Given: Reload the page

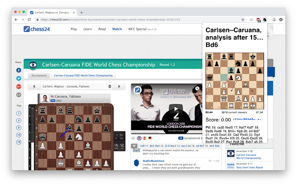Looking at the screenshot, I should coord(29,19).
